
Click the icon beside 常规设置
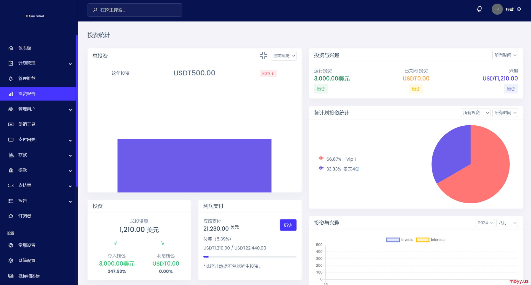point(11,245)
